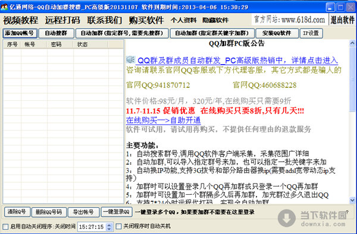Decrease close time with the down stepper arrow

coord(109,229)
